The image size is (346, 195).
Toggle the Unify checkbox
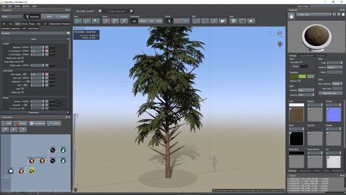coord(23,89)
